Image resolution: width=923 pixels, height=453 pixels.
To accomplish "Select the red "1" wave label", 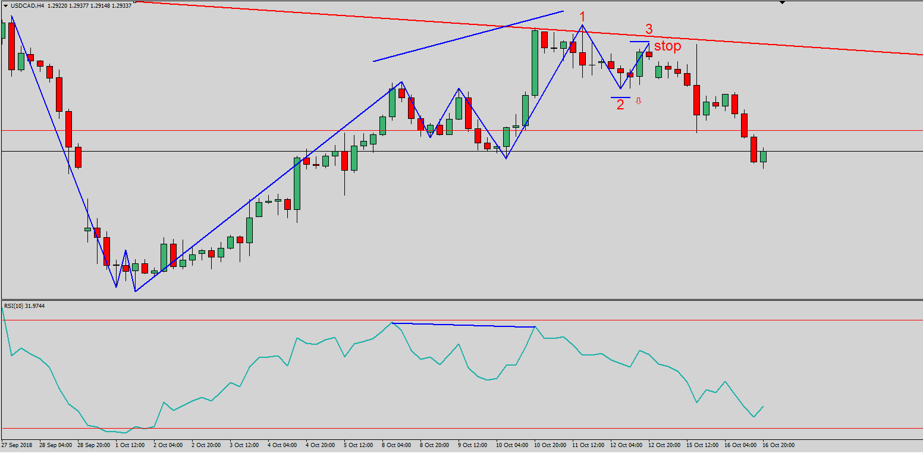I will click(583, 17).
